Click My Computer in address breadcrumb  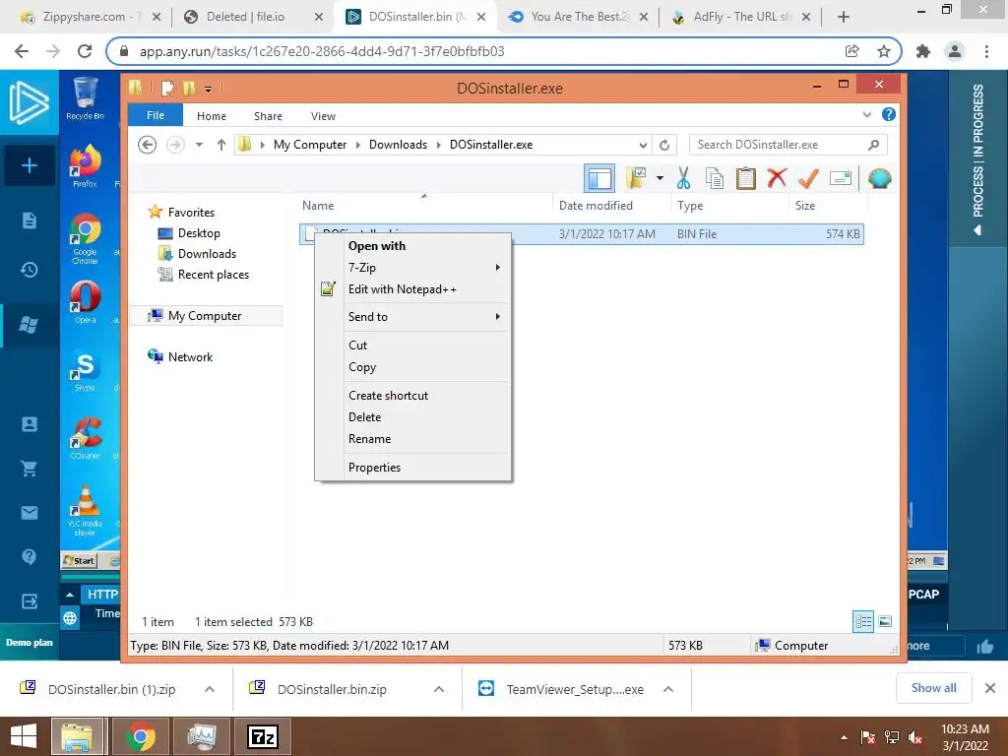310,145
